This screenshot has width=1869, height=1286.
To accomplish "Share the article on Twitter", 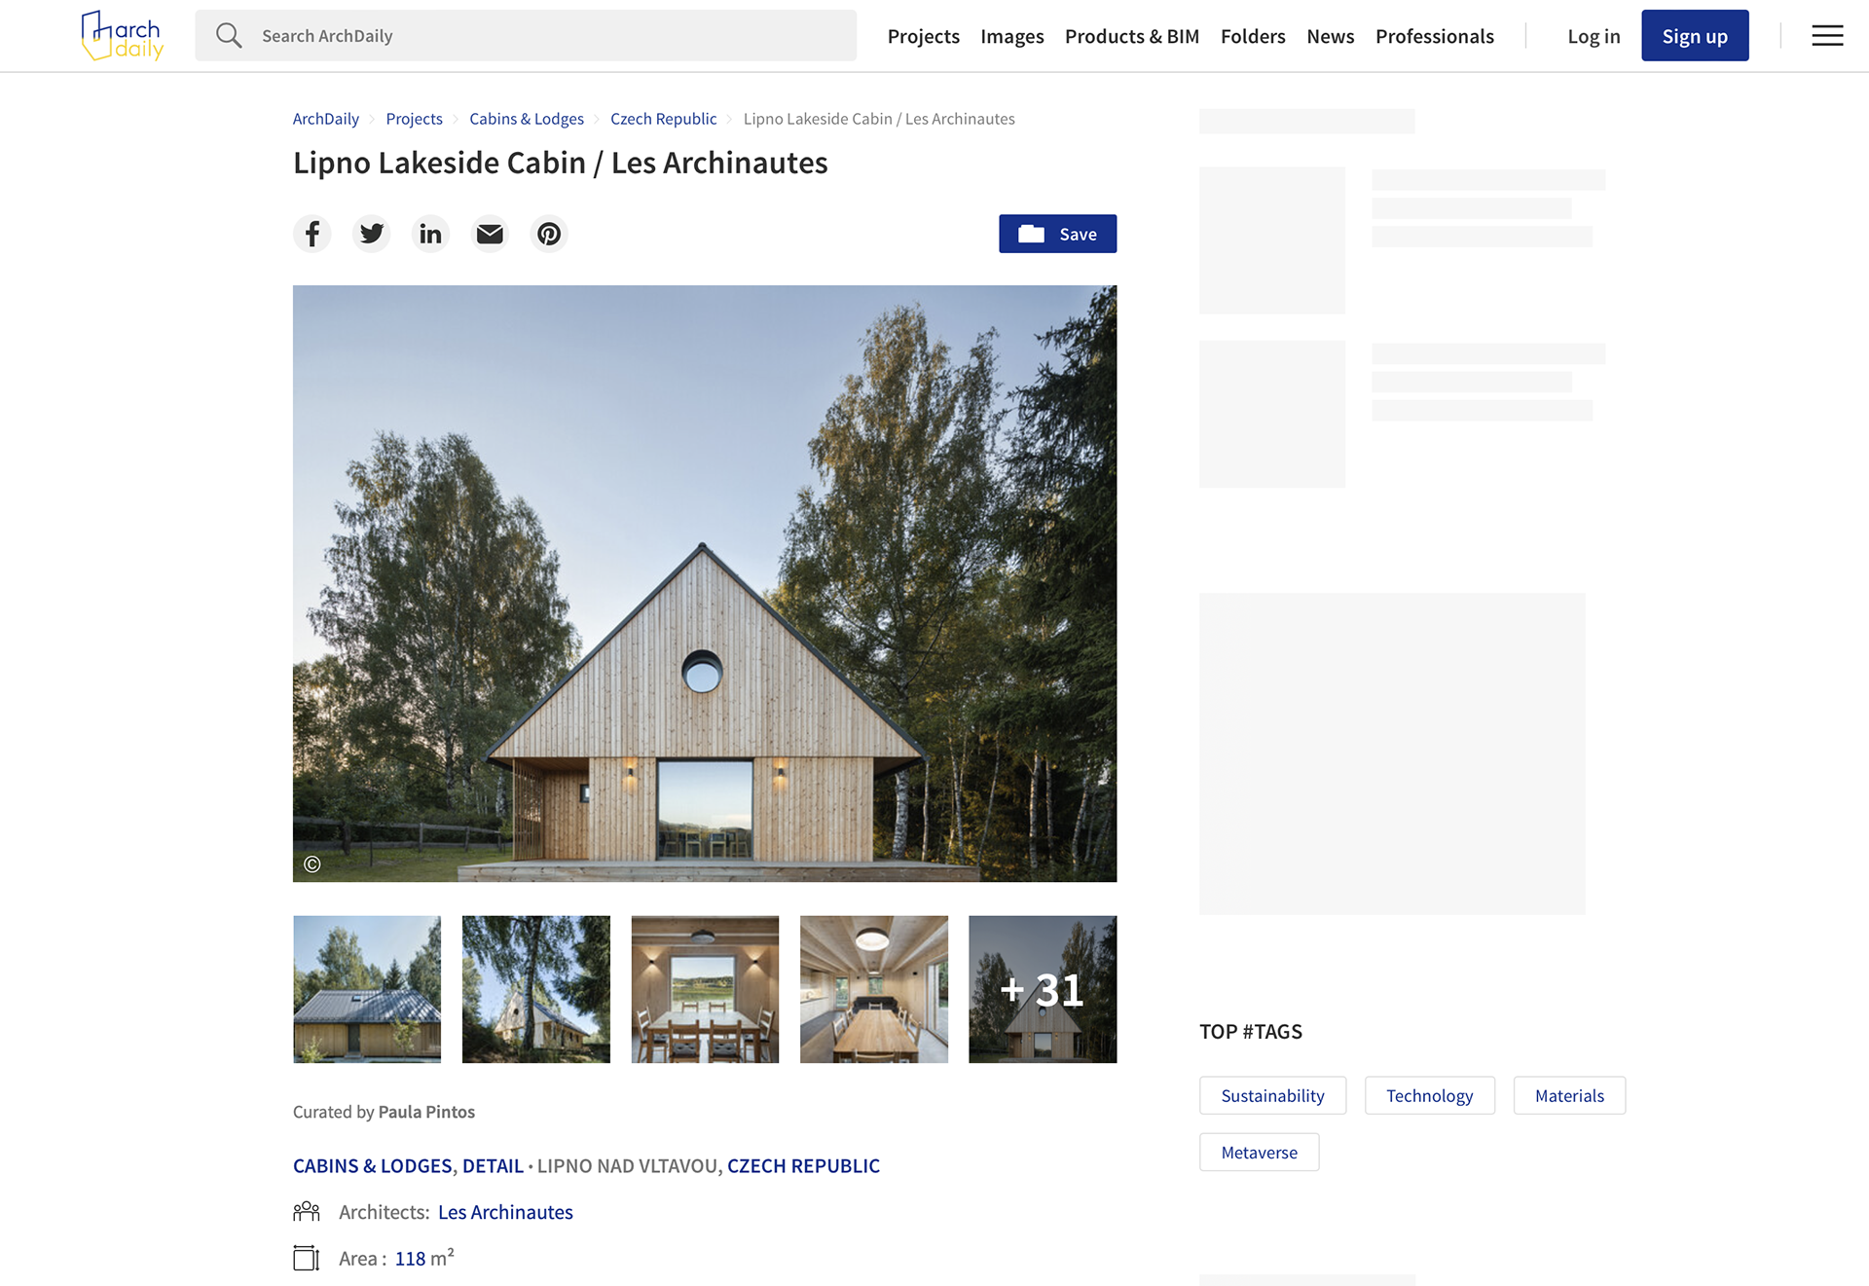I will point(372,234).
